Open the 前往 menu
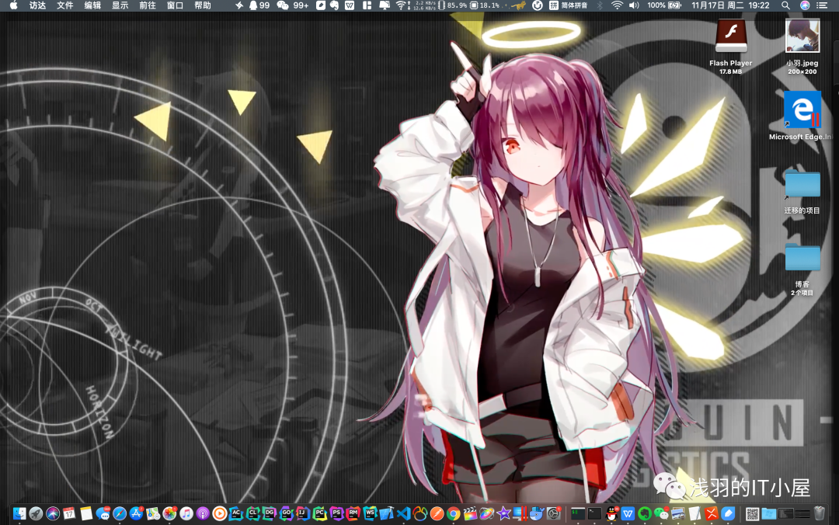Screen dimensions: 839x525 coord(147,5)
